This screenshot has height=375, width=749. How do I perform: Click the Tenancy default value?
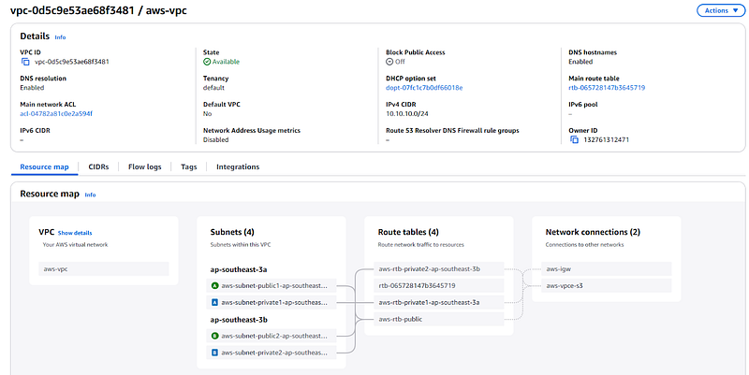click(213, 88)
